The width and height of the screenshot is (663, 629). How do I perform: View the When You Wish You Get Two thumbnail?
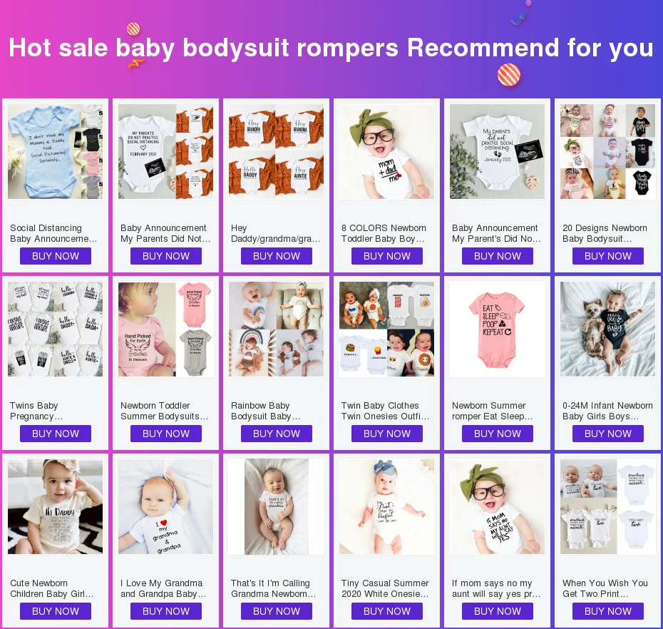click(607, 507)
